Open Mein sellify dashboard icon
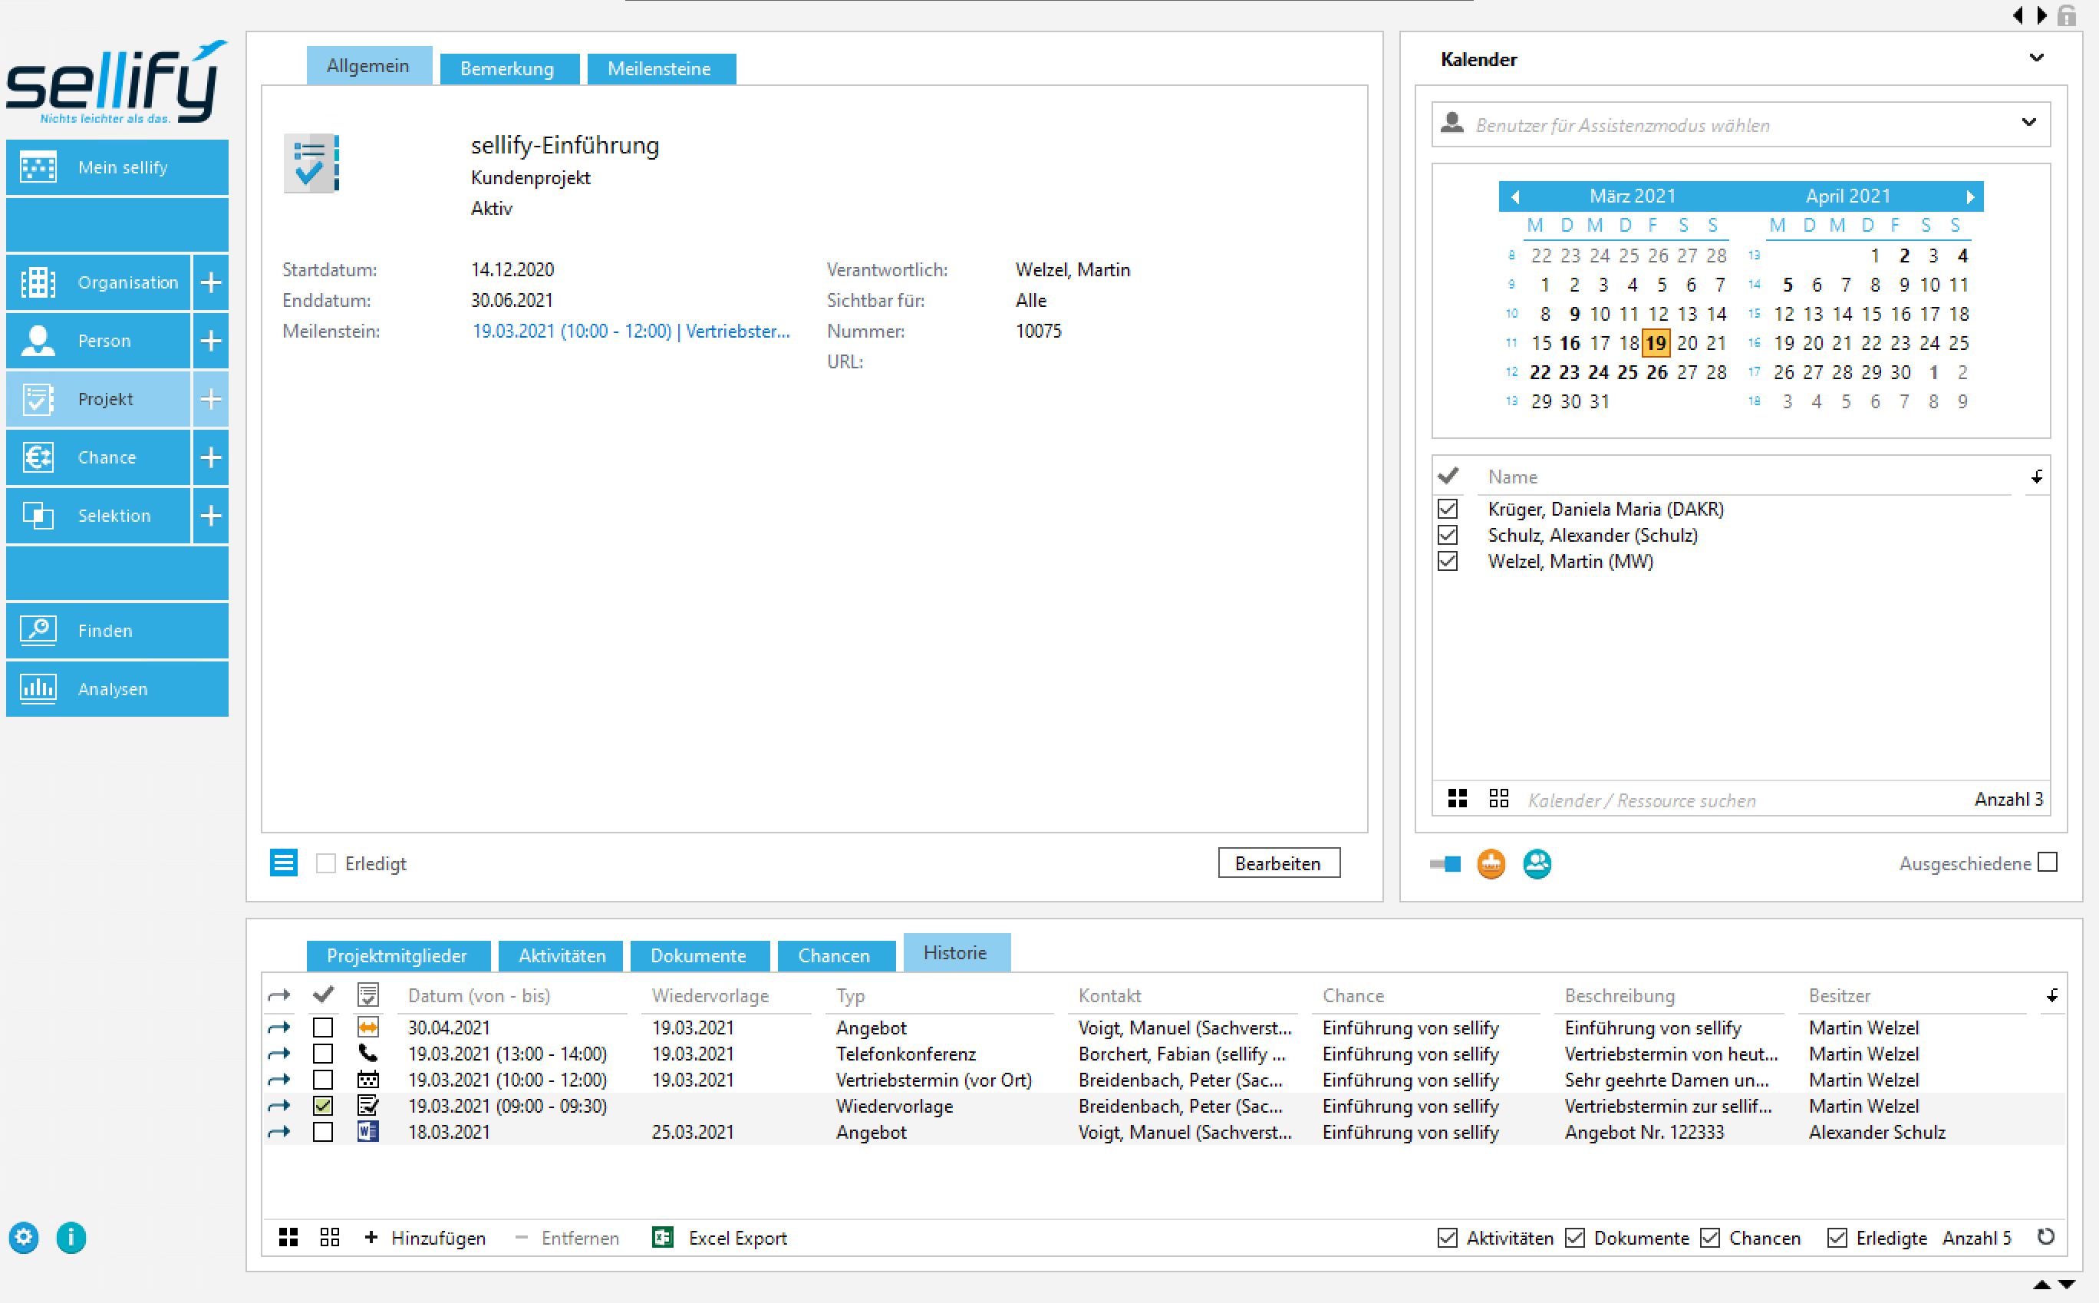The height and width of the screenshot is (1303, 2099). click(x=38, y=167)
